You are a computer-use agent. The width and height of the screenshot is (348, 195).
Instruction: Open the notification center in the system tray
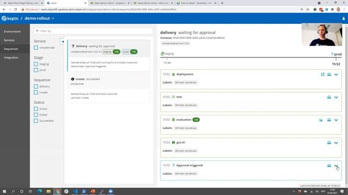(342, 191)
